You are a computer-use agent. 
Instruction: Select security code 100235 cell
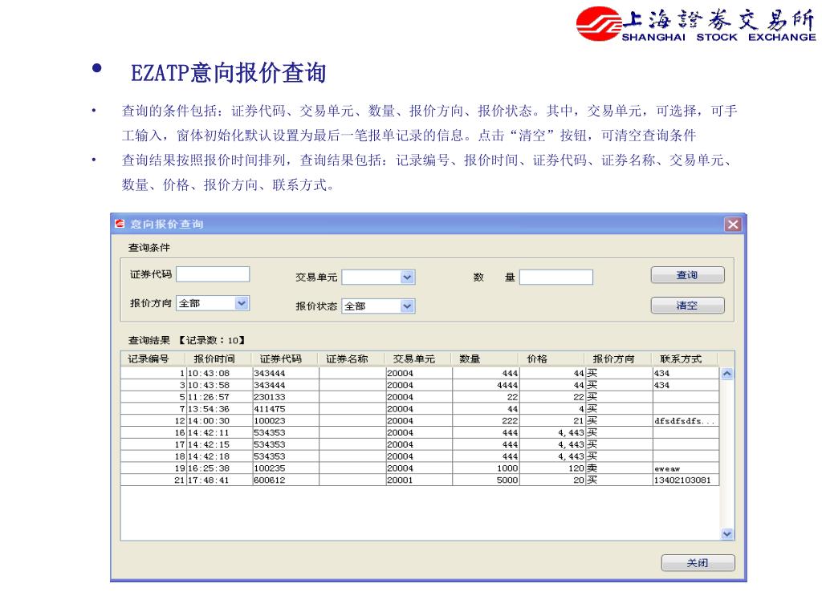coord(286,468)
